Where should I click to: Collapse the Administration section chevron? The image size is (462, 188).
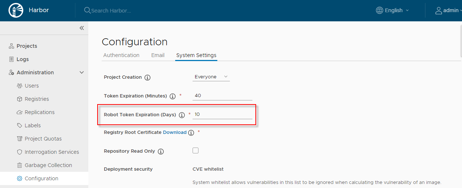(x=82, y=72)
